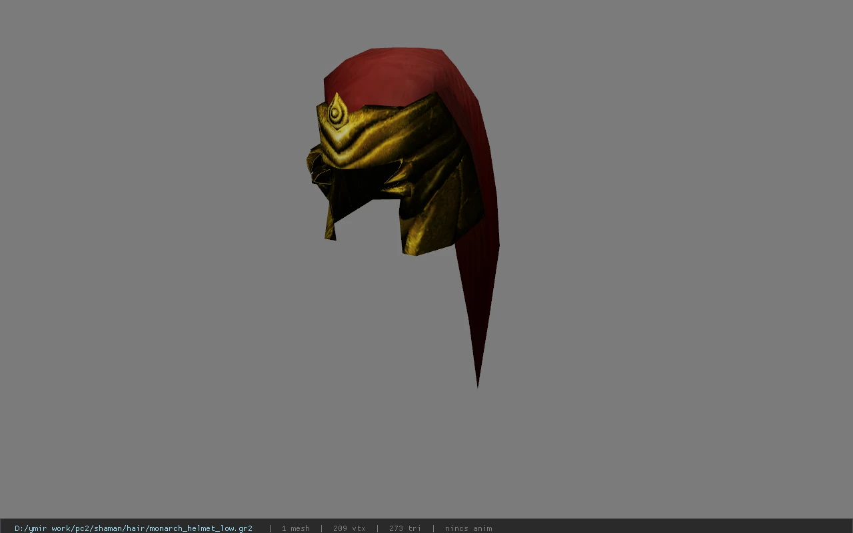Screen dimensions: 853x533
Task: Click the "273 tri" triangle count
Action: [405, 528]
